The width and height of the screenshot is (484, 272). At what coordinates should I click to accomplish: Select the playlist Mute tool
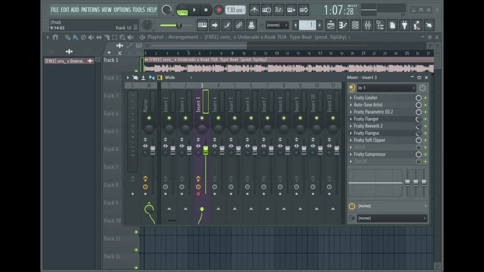tap(91, 37)
